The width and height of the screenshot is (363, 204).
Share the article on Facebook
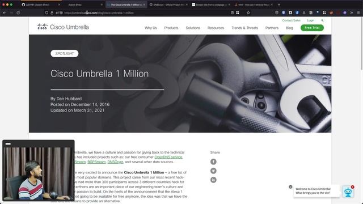click(213, 161)
